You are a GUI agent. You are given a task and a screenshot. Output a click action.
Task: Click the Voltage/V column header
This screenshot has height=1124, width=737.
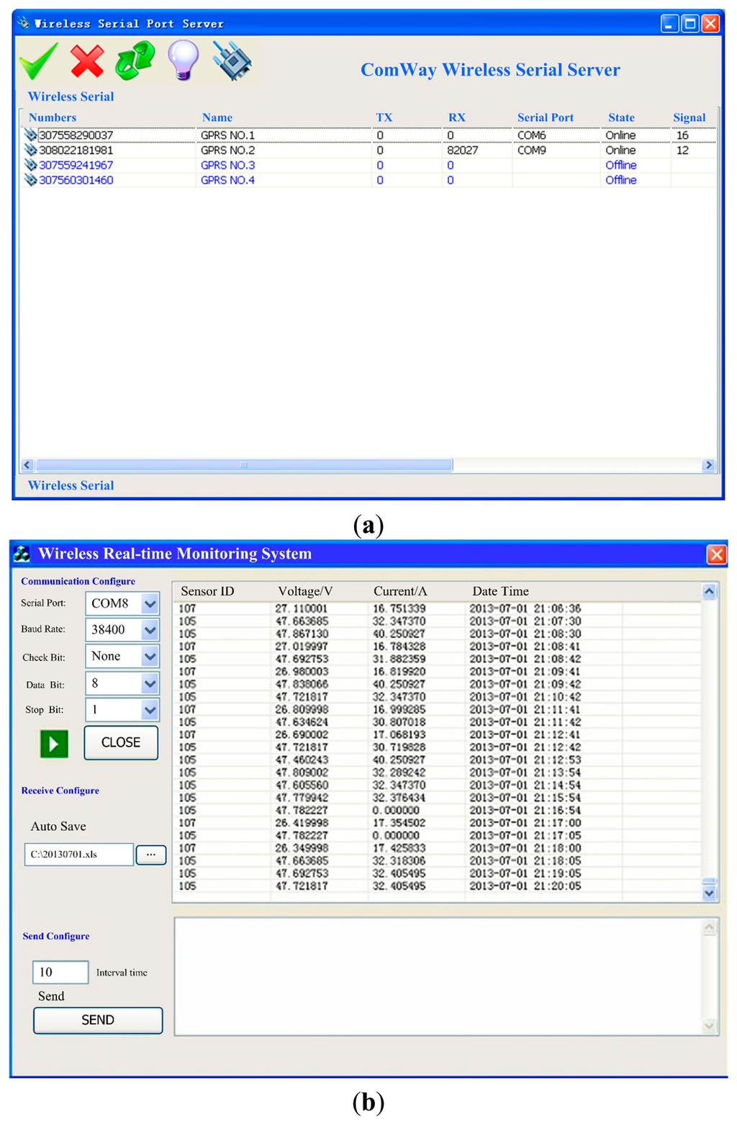coord(305,591)
